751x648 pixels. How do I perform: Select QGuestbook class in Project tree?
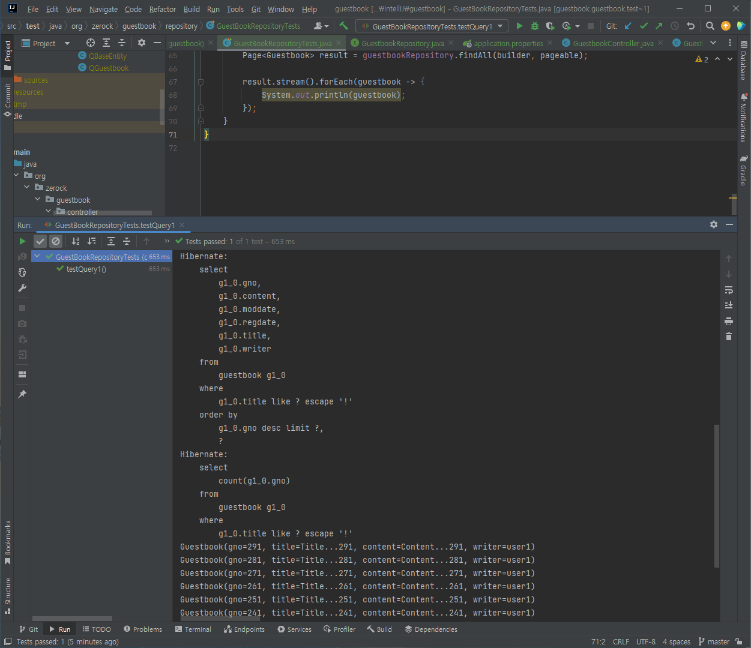(109, 68)
